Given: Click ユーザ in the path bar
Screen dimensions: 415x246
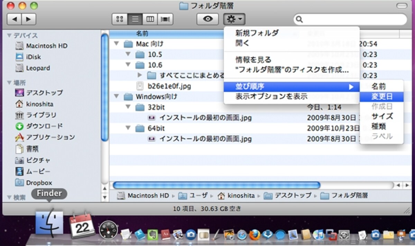Looking at the screenshot, I should point(193,195).
